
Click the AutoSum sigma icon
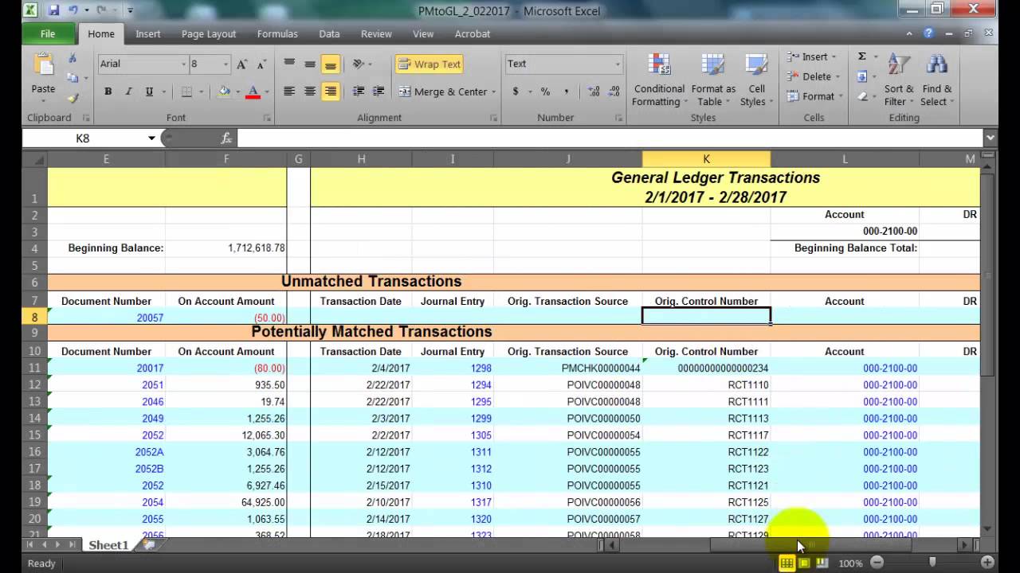click(862, 57)
